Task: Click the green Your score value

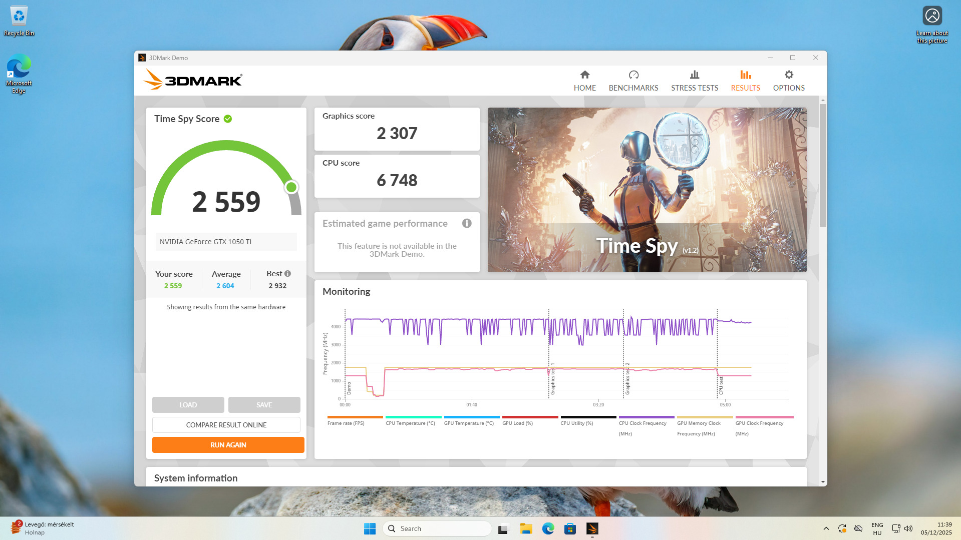Action: click(173, 286)
